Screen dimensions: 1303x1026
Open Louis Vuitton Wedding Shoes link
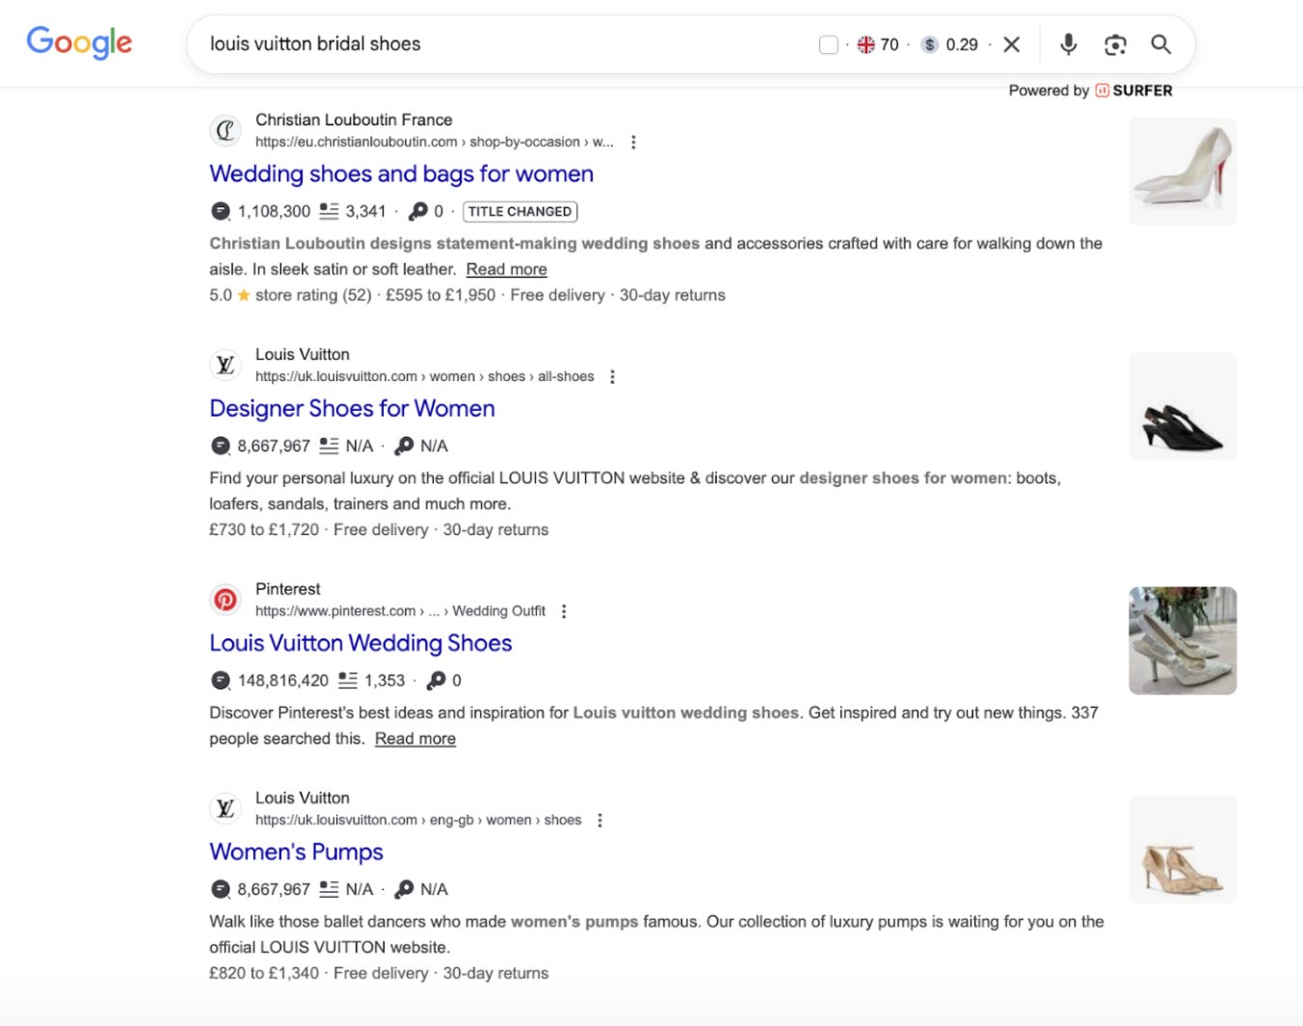360,642
